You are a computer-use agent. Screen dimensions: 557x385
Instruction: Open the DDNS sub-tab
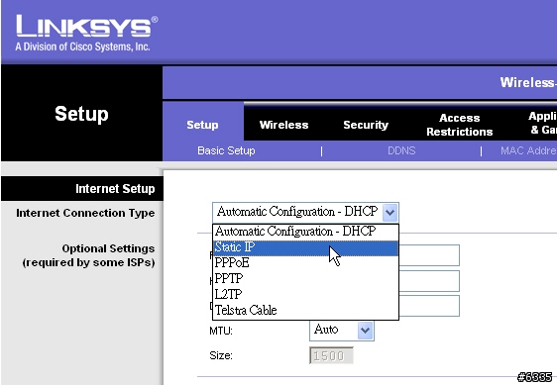[401, 150]
